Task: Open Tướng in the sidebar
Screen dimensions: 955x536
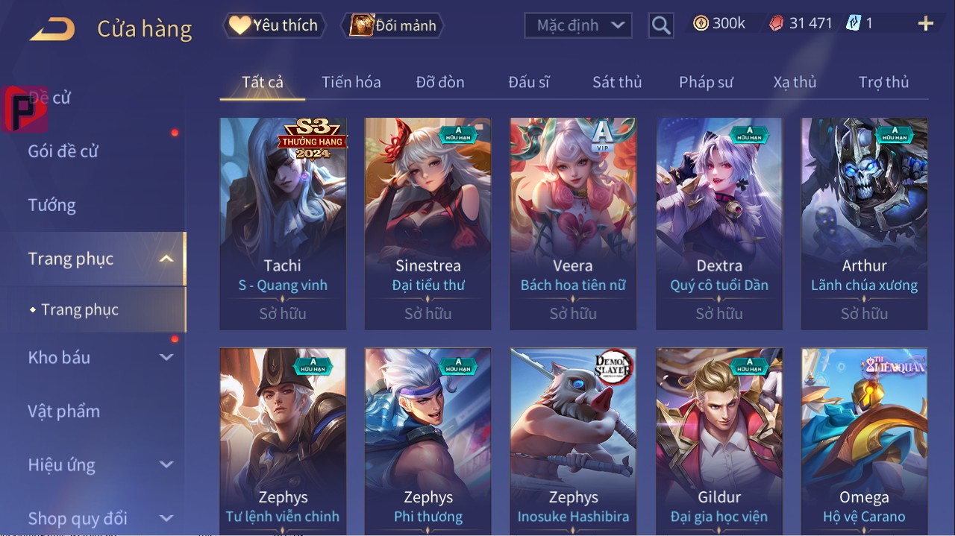Action: [x=52, y=205]
